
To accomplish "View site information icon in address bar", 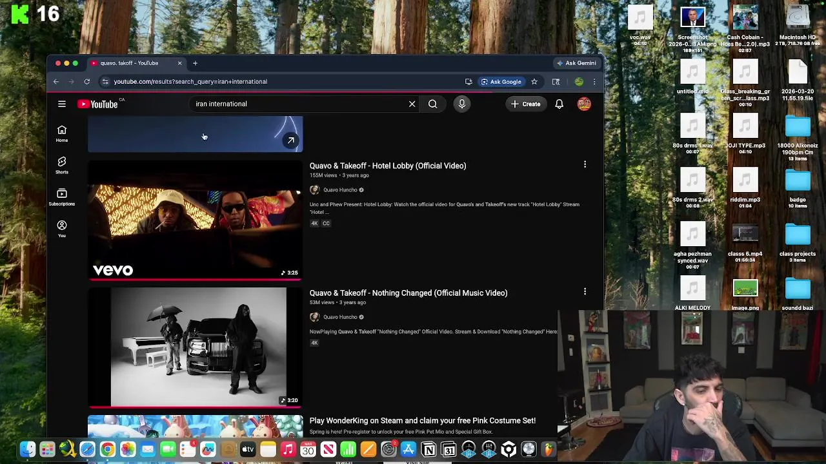I will click(105, 82).
